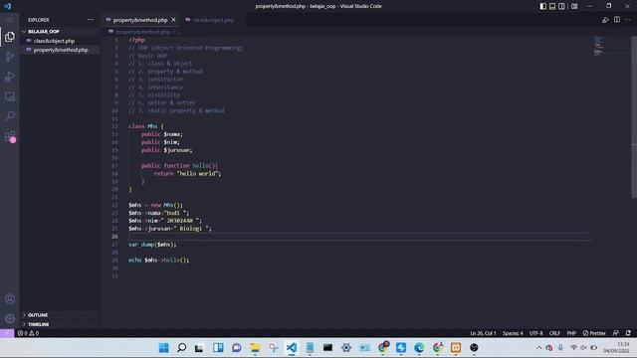The height and width of the screenshot is (358, 637).
Task: Open File Explorer from the taskbar
Action: tap(255, 348)
